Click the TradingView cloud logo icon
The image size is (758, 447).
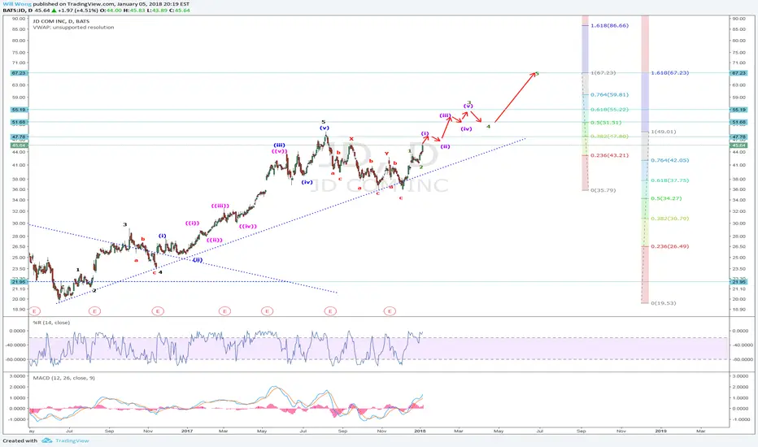point(47,440)
